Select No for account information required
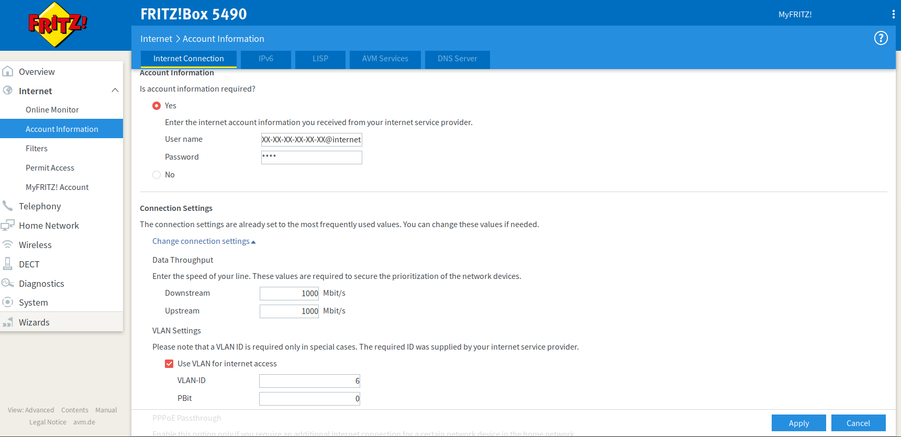Viewport: 901px width, 437px height. point(157,175)
